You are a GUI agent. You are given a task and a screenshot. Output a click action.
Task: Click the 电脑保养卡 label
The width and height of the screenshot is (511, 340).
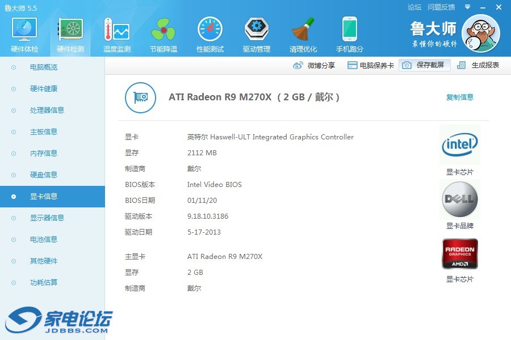pyautogui.click(x=377, y=65)
